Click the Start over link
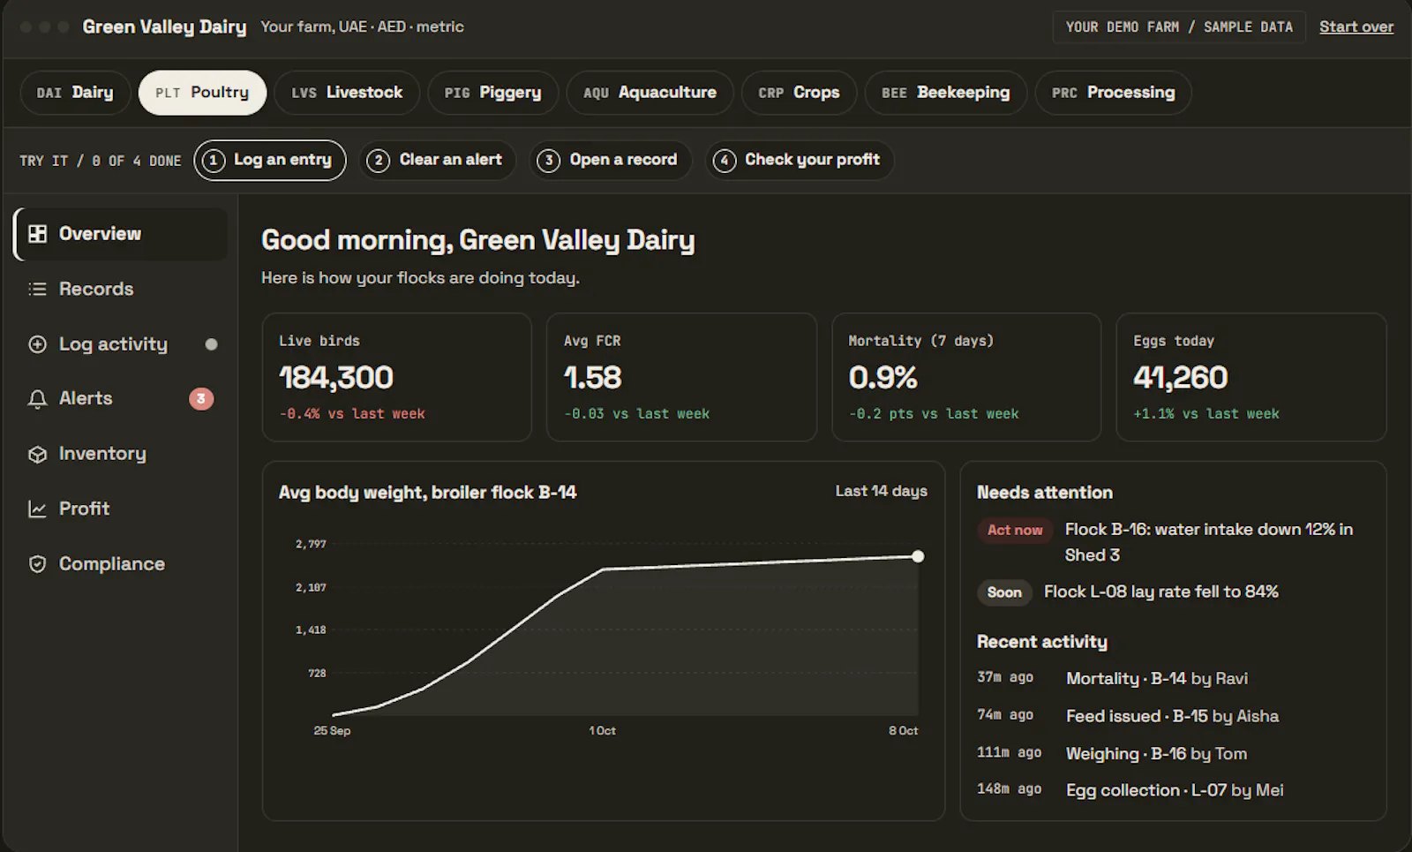1412x852 pixels. pyautogui.click(x=1356, y=26)
